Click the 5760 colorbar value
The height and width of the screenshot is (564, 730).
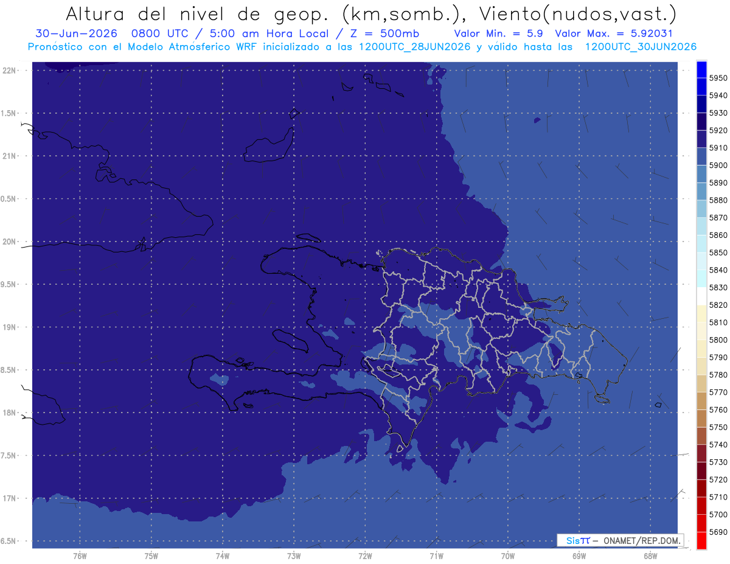click(718, 410)
